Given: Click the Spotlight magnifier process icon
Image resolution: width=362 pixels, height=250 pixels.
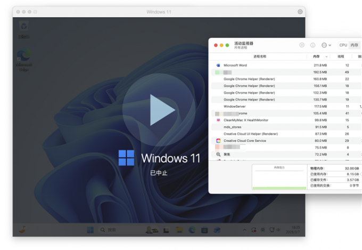Looking at the screenshot, I should [218, 154].
